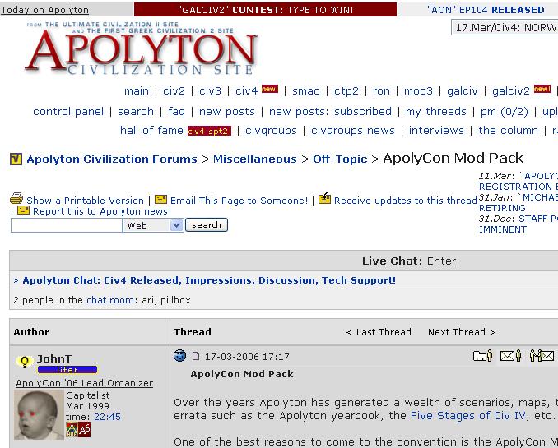The height and width of the screenshot is (448, 558).
Task: Click the envelope icon beside Email This Page
Action: (x=160, y=200)
